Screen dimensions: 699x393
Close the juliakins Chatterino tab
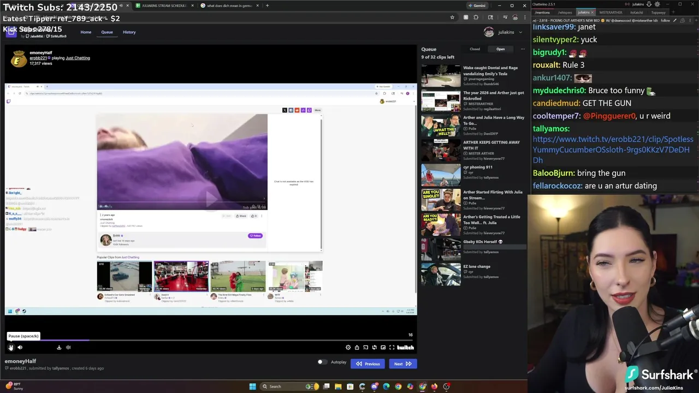[x=593, y=13]
